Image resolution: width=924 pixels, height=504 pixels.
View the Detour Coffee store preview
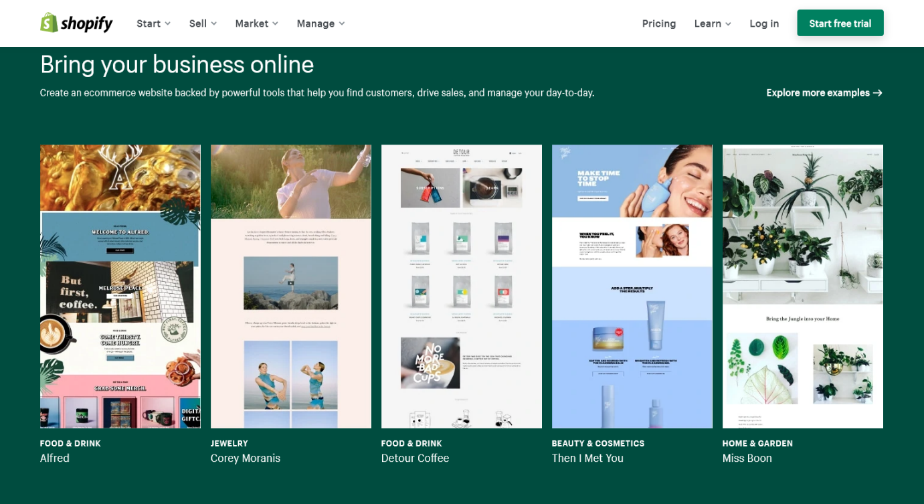[462, 286]
